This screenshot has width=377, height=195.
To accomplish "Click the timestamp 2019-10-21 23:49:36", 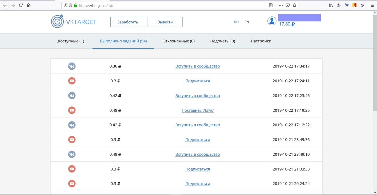I will [x=291, y=140].
